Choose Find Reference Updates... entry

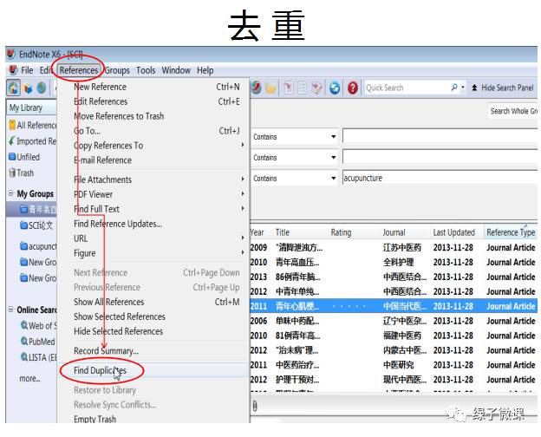pyautogui.click(x=153, y=224)
